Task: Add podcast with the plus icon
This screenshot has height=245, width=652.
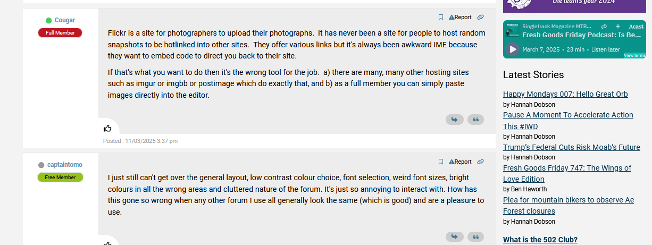Action: point(618,26)
